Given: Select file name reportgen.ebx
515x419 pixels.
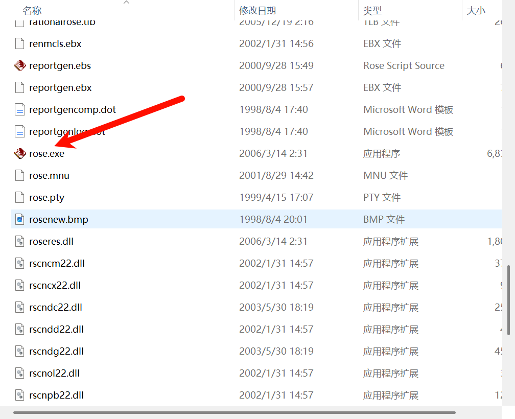Looking at the screenshot, I should click(x=60, y=88).
